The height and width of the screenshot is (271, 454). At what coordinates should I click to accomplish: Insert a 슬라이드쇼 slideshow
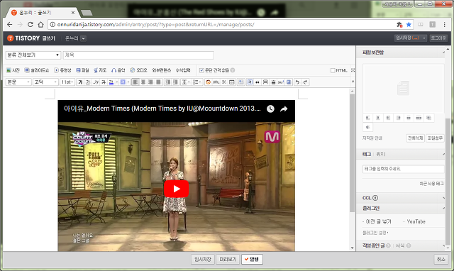37,70
